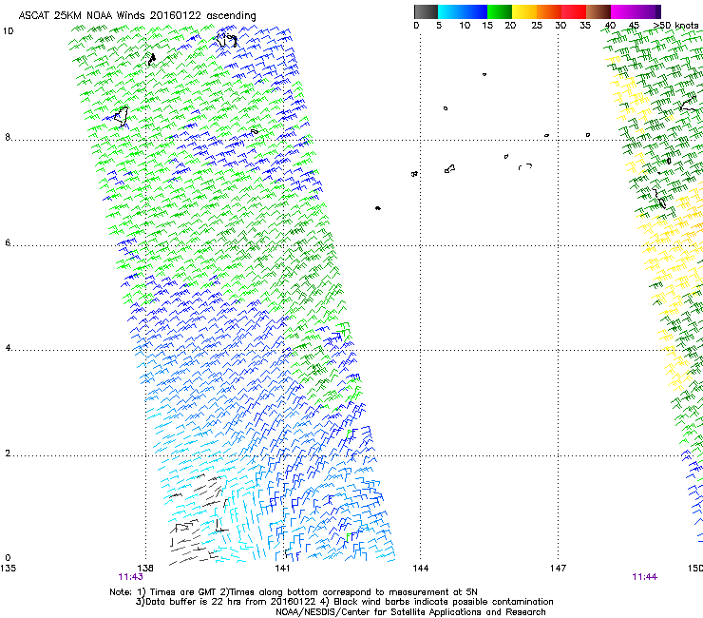Click the longitude label '147'

[x=559, y=569]
